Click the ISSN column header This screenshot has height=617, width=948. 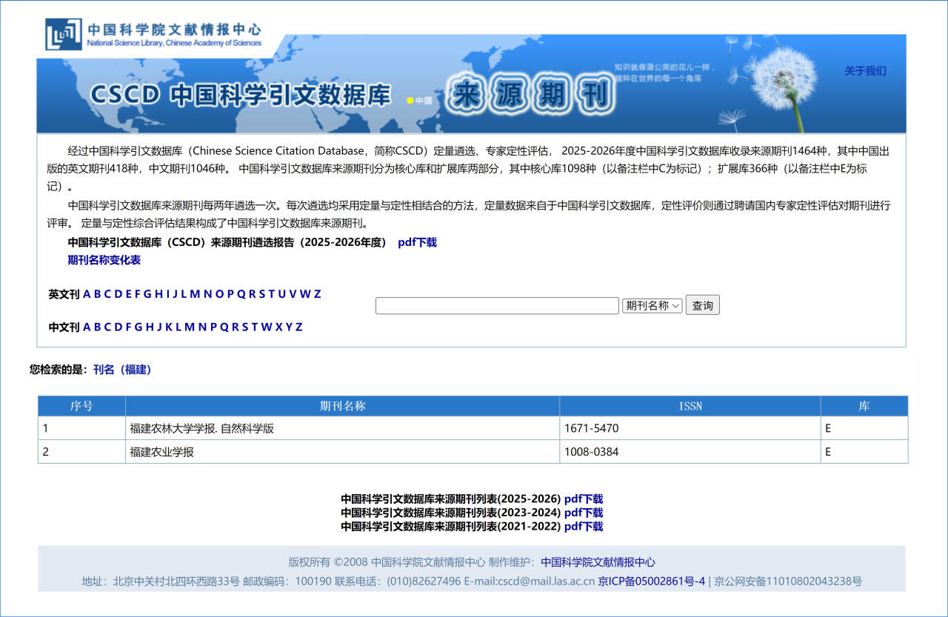coord(690,406)
